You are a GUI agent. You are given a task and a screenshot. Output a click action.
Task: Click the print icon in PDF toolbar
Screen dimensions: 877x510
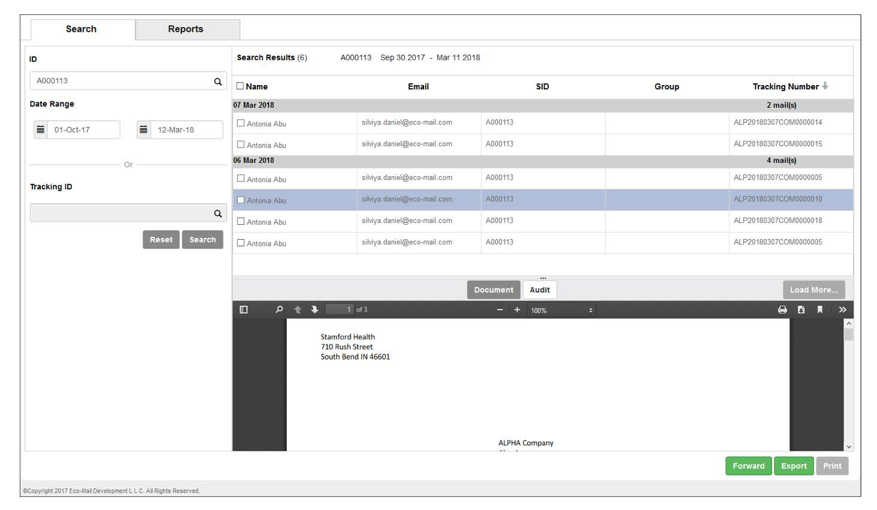(x=782, y=310)
